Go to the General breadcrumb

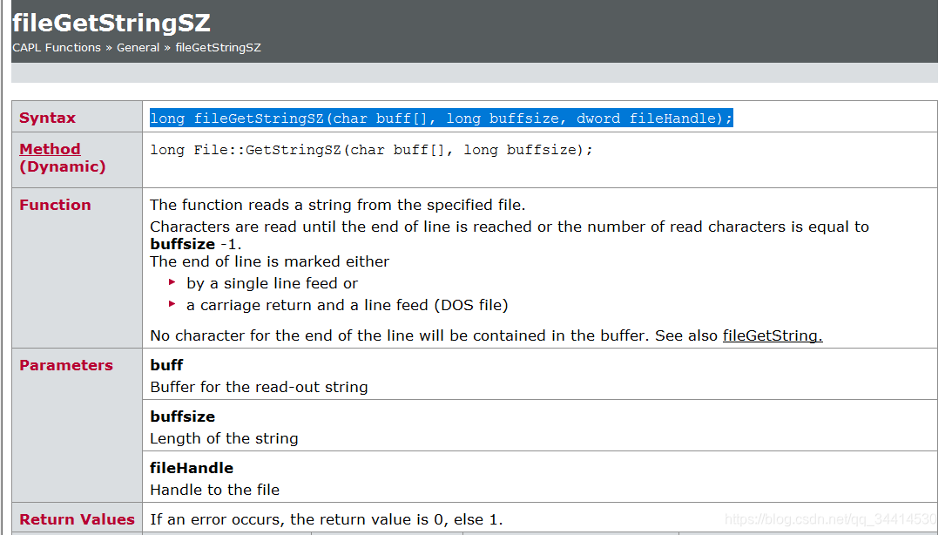[138, 48]
